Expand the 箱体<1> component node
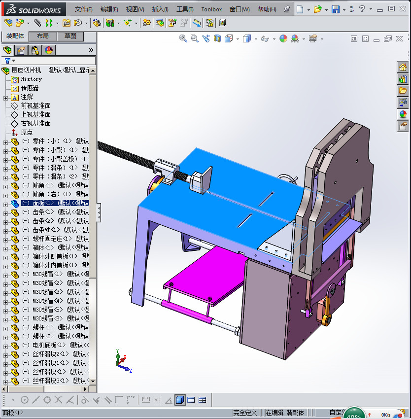 (x=5, y=249)
